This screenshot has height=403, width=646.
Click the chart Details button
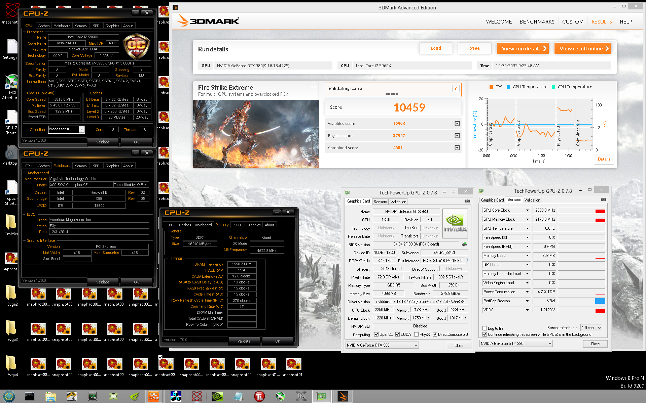[x=604, y=159]
